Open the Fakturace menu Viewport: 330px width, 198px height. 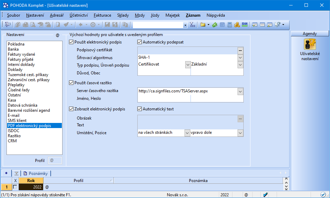pyautogui.click(x=102, y=15)
